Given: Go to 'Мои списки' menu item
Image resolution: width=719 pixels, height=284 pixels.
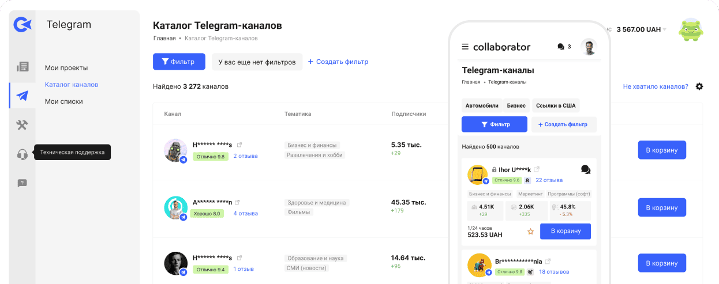Looking at the screenshot, I should coord(63,101).
